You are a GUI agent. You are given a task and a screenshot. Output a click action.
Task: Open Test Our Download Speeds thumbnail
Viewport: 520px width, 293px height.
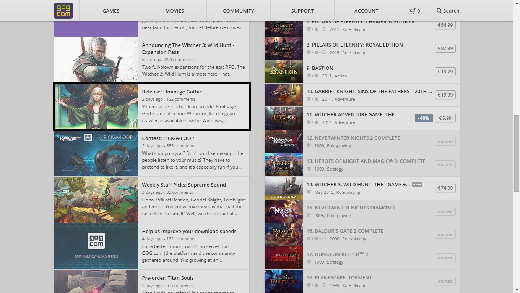(x=96, y=246)
